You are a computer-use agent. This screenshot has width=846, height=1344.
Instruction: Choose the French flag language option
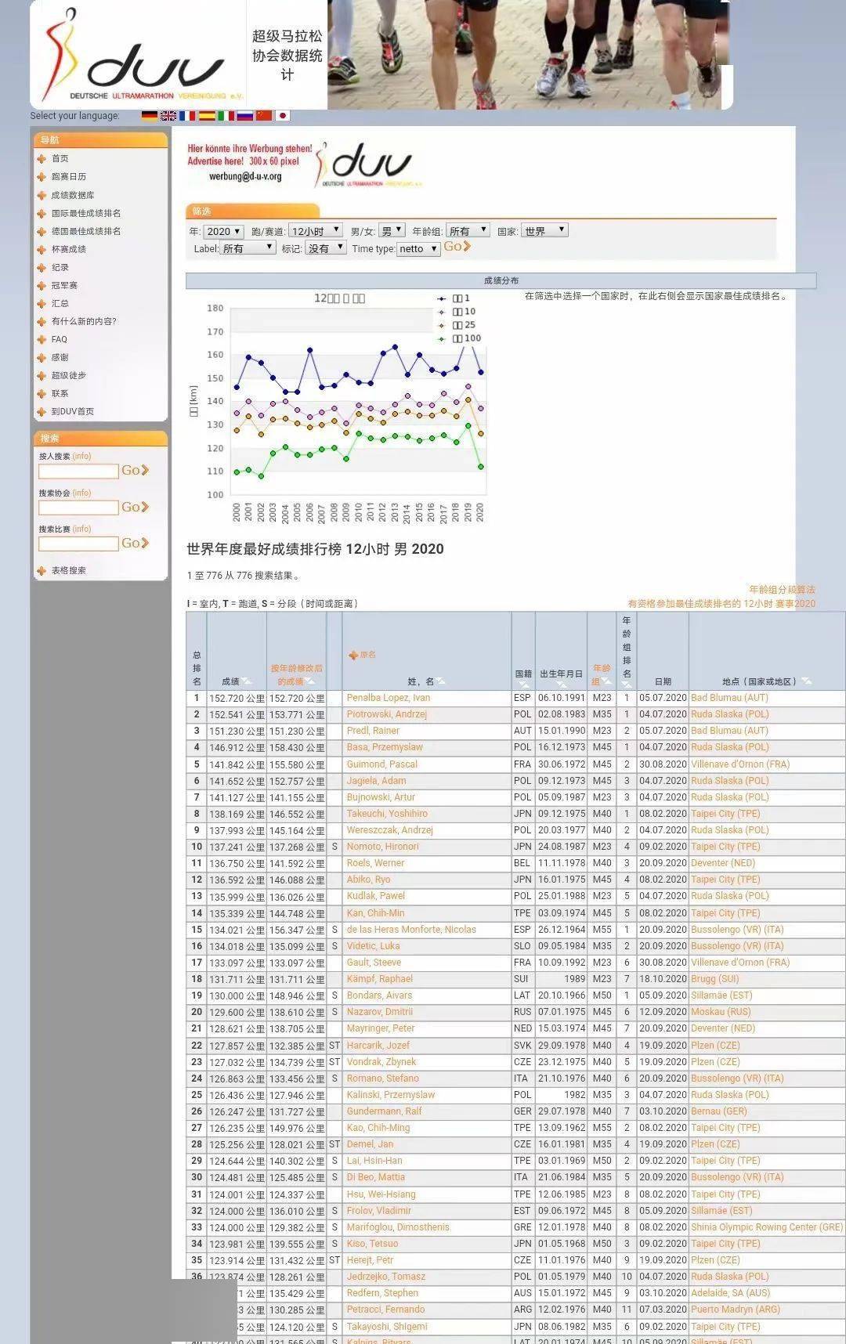(187, 115)
